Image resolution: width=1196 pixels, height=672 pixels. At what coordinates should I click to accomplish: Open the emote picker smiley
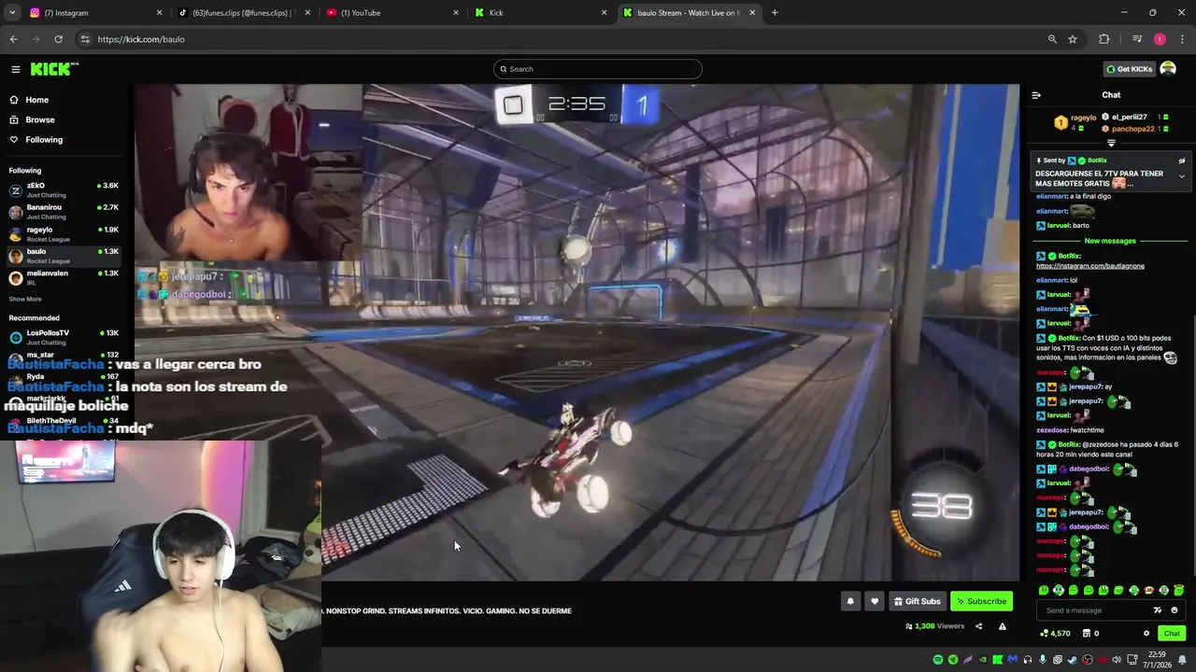1175,610
